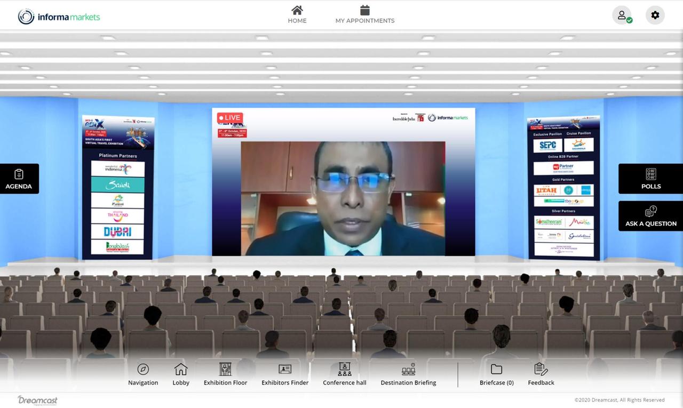Viewport: 683px width, 408px height.
Task: Click Ask a Question button
Action: coord(650,216)
